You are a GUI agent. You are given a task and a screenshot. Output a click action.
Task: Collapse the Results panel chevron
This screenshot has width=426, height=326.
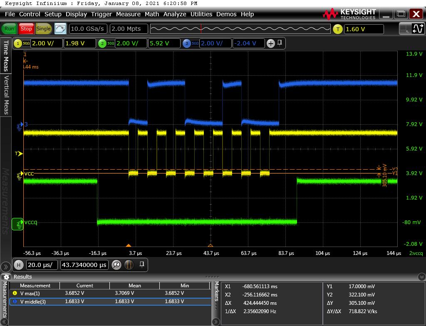(x=421, y=277)
